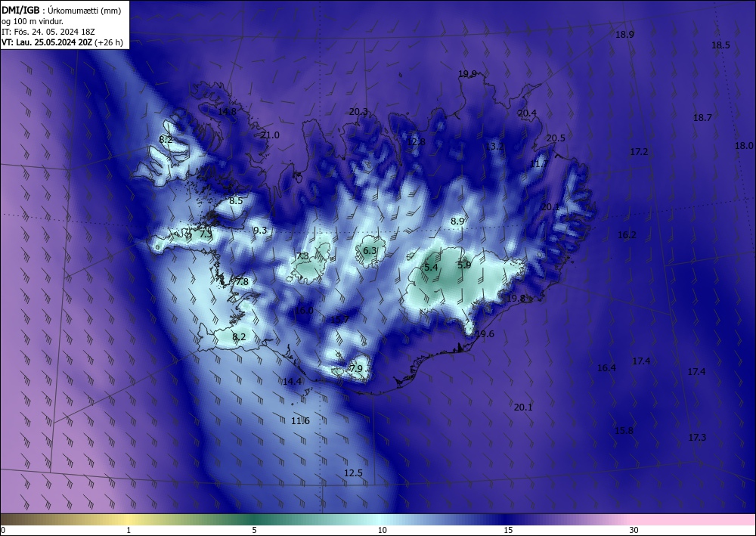This screenshot has width=756, height=536.
Task: Select the "IT: Fös. 24. 05. 2024 18Z" line
Action: tap(48, 32)
